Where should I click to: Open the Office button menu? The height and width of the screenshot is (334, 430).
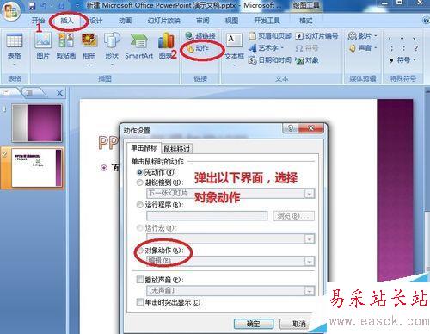click(x=11, y=11)
